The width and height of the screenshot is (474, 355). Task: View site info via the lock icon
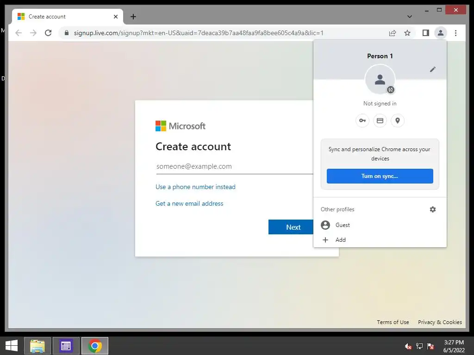point(67,33)
